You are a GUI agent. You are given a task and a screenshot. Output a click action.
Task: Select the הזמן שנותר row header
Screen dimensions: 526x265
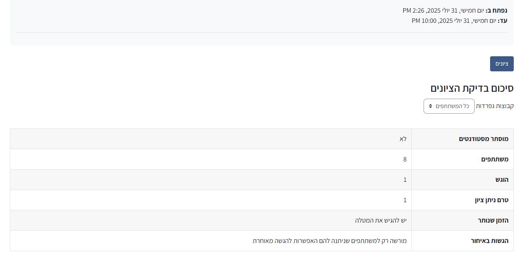[493, 221]
